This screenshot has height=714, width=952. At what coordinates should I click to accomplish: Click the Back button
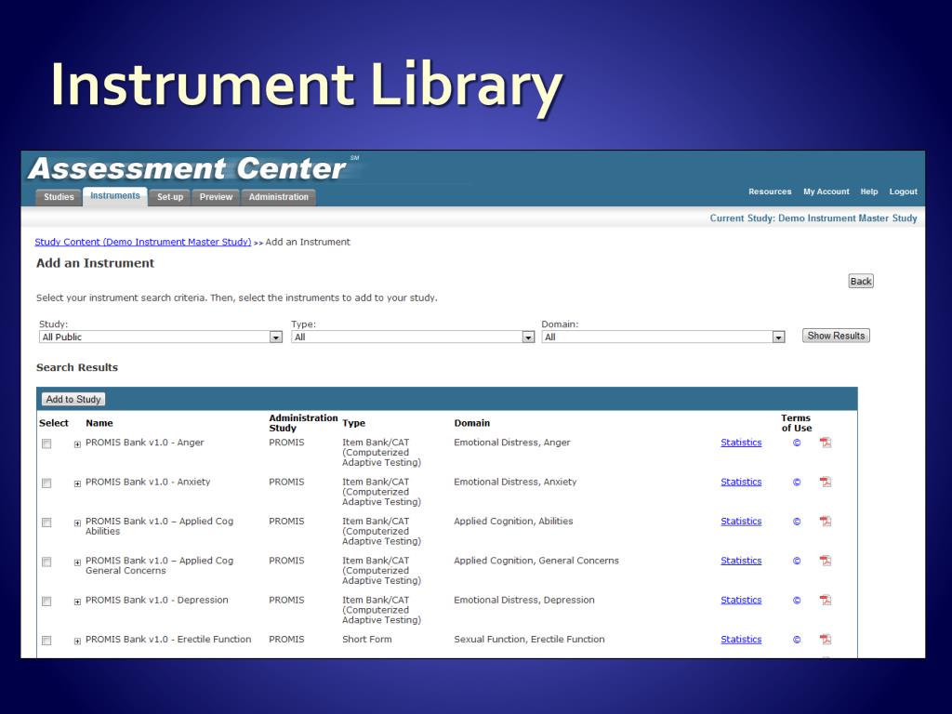click(x=861, y=281)
